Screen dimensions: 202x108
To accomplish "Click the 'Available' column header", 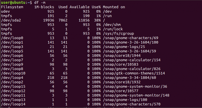I will pos(79,7).
